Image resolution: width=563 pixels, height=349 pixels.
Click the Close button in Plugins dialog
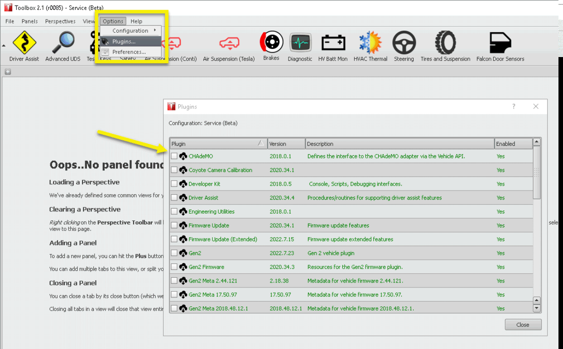tap(523, 325)
